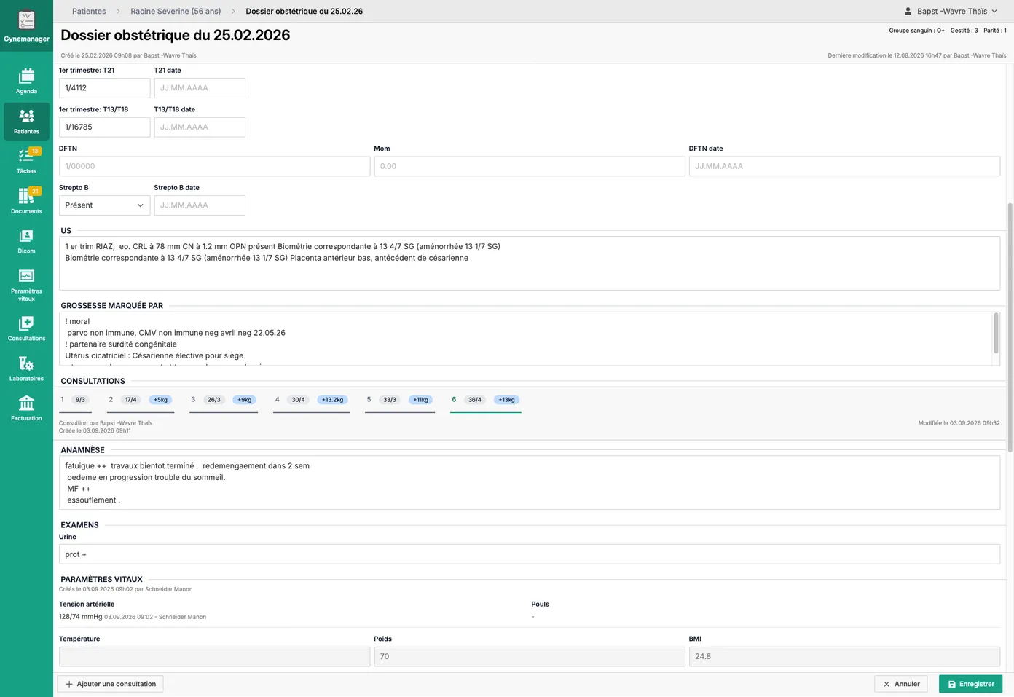Open the Gynemanager home logo
This screenshot has height=697, width=1014.
point(26,25)
